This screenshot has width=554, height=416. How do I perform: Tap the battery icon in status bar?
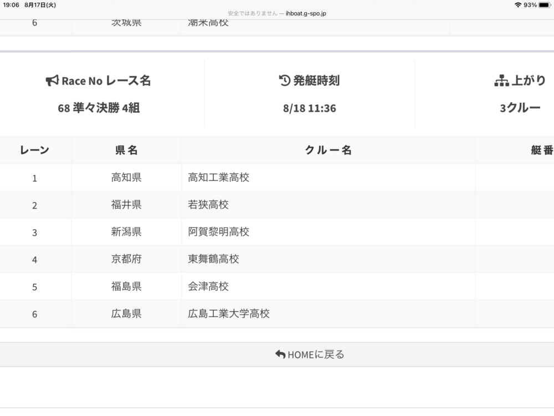click(x=545, y=5)
